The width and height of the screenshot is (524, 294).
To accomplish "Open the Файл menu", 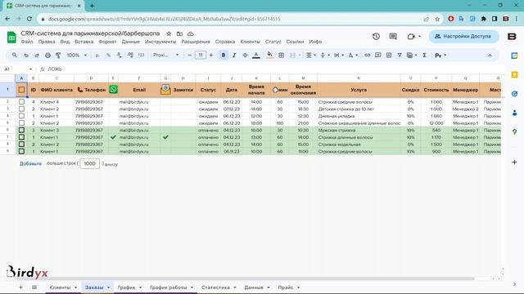I will pyautogui.click(x=27, y=42).
